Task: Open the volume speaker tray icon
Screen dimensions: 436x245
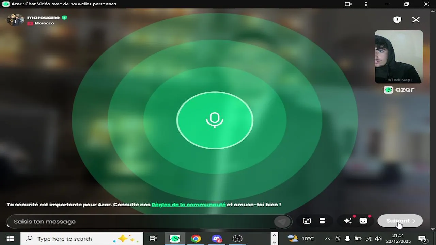Action: (378, 239)
